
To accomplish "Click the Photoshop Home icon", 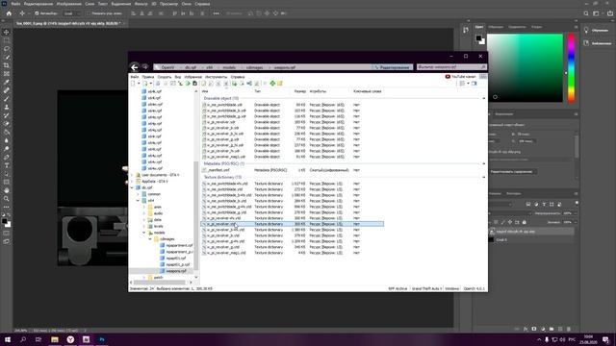I will coord(9,13).
